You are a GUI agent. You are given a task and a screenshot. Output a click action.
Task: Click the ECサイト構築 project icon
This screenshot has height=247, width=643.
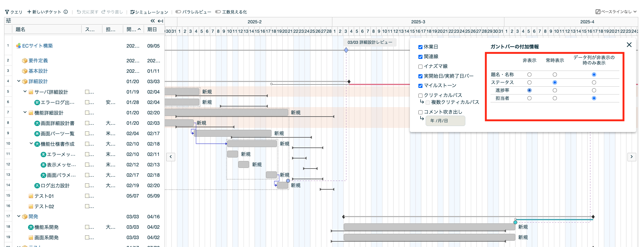point(19,46)
